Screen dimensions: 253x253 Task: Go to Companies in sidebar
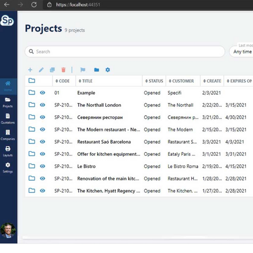8,135
